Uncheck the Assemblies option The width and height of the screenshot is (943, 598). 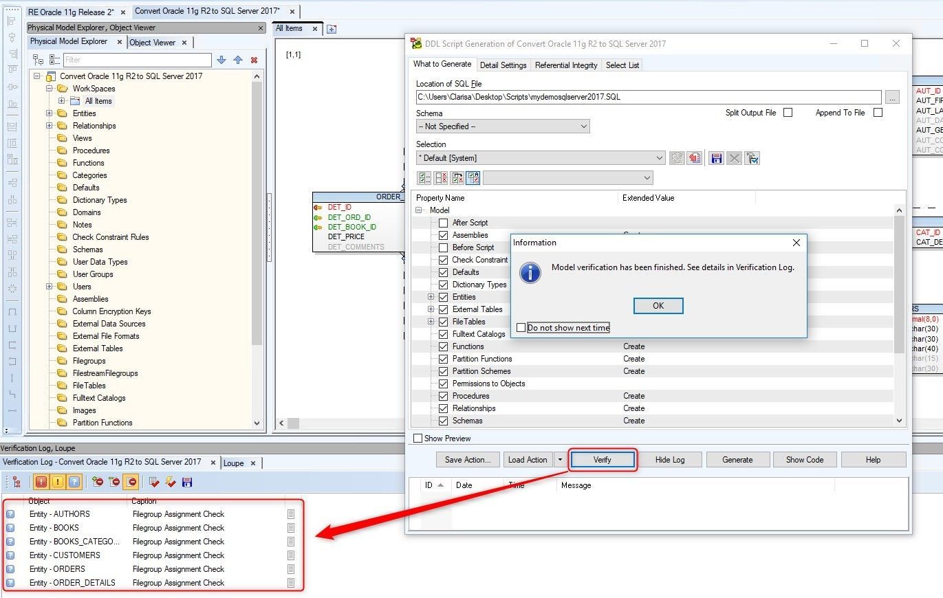pos(444,235)
